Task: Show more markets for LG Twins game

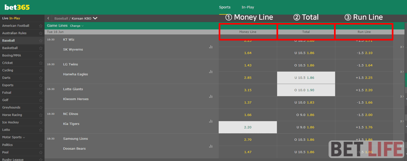Action: tap(402, 72)
